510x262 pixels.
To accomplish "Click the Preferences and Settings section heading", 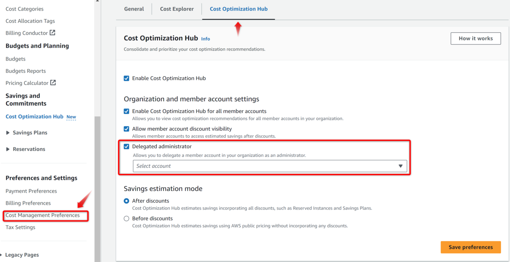I will coord(41,178).
